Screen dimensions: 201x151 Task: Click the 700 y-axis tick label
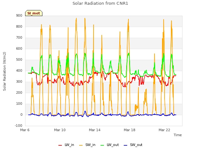19,38
